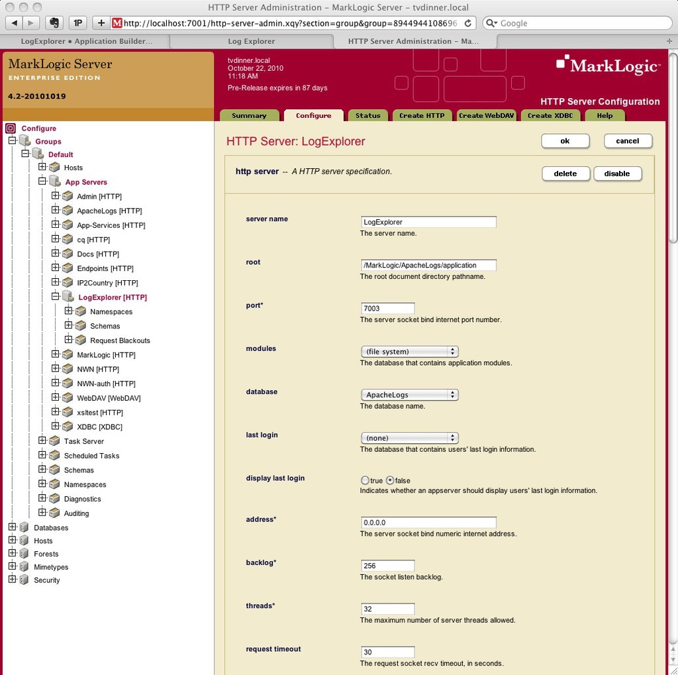Expand the Hosts node under Default
Image resolution: width=678 pixels, height=675 pixels.
click(x=42, y=166)
